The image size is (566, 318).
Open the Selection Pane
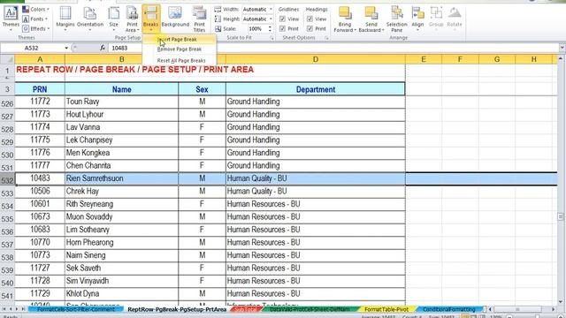point(397,19)
